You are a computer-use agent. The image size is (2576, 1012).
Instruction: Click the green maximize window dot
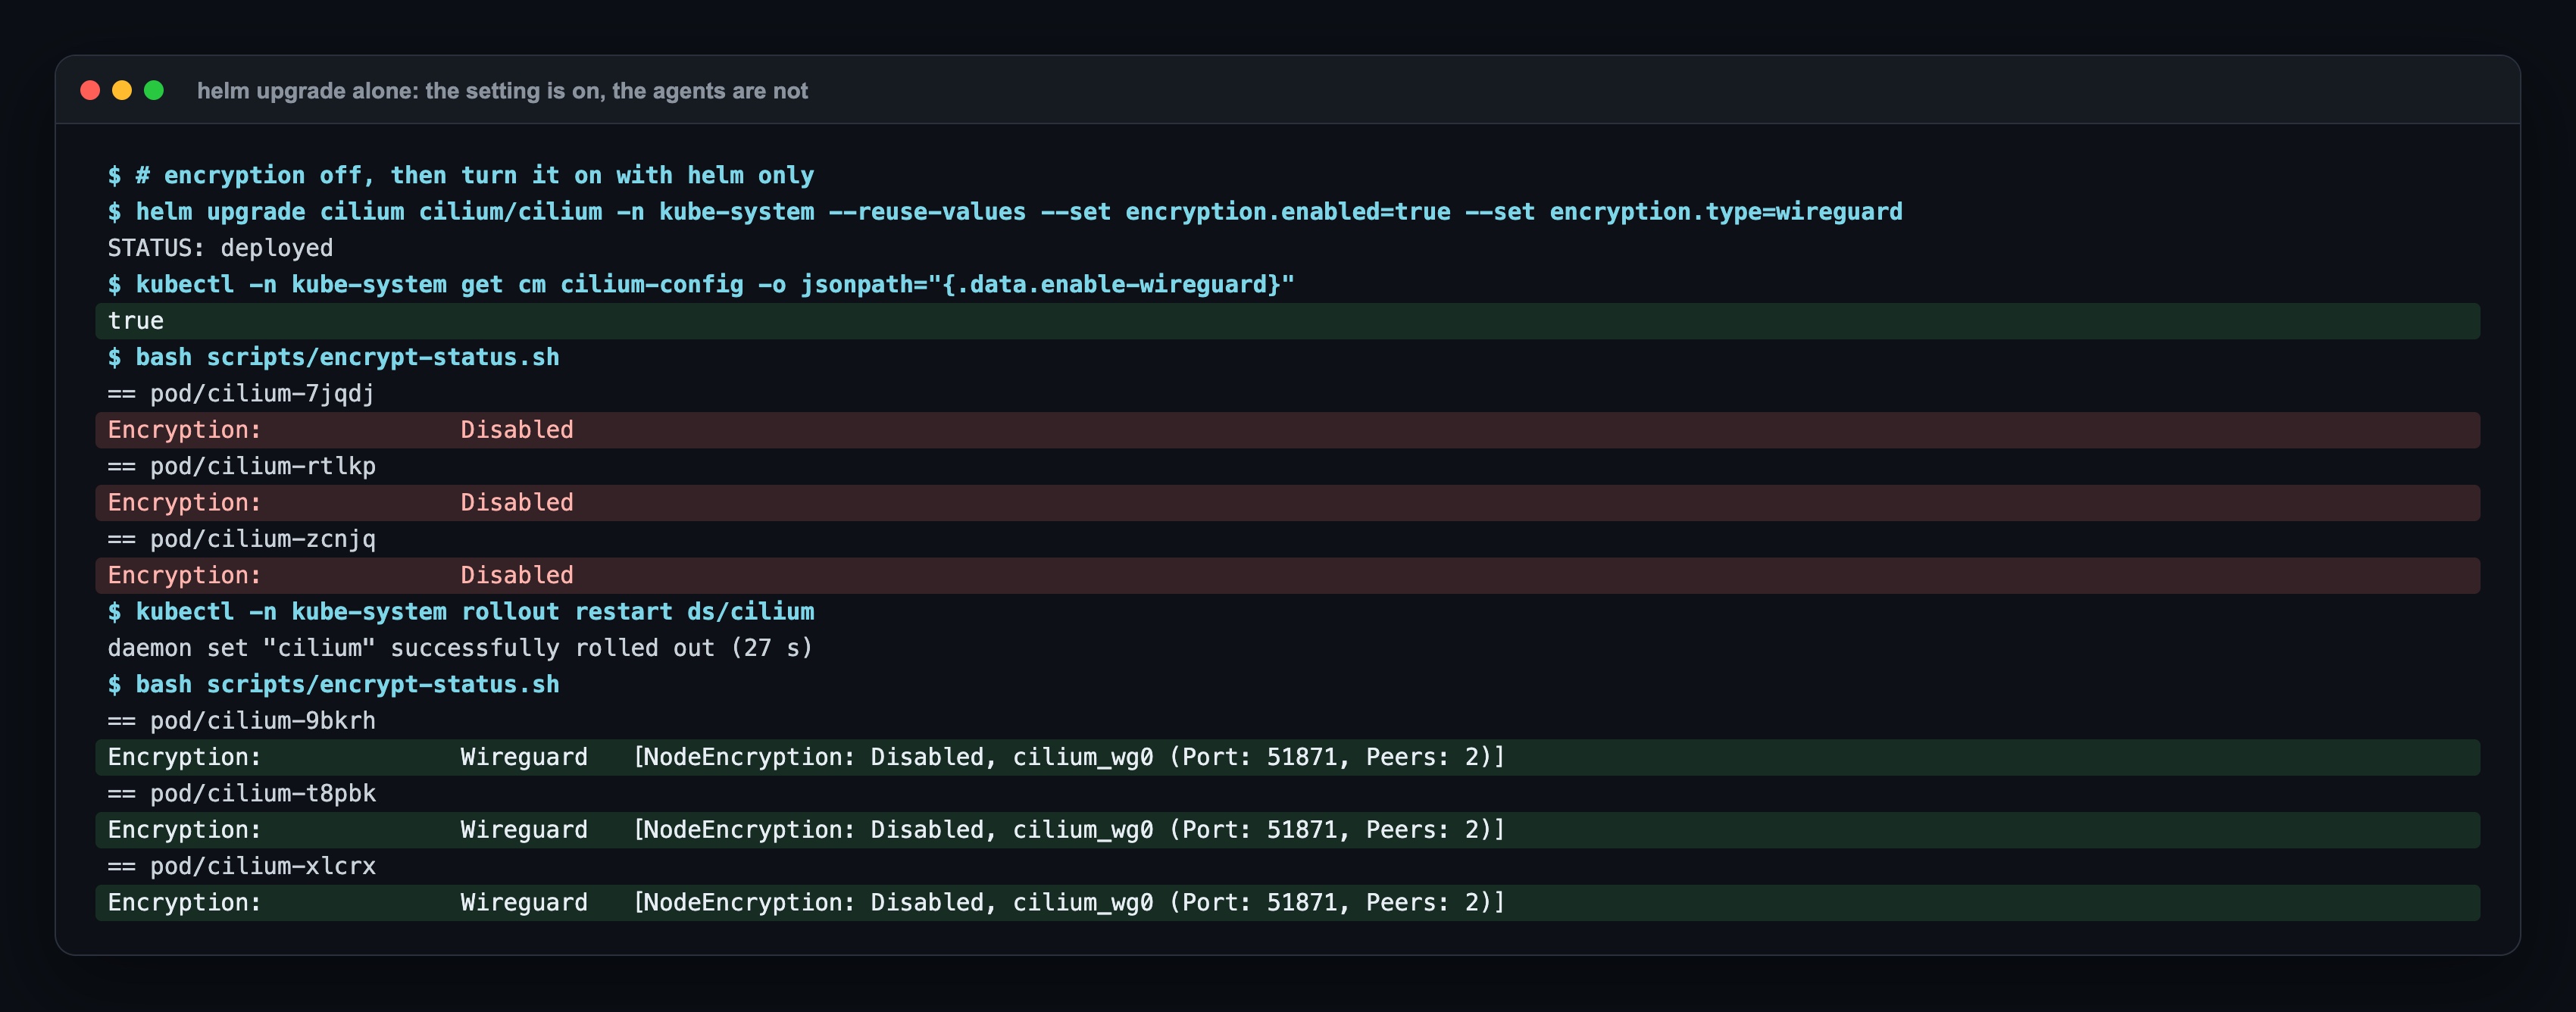[x=154, y=91]
